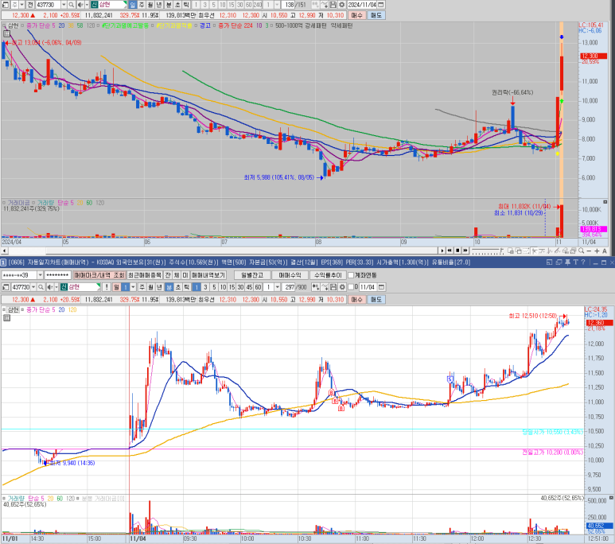
Task: Open the 일별잔고 tab
Action: coord(251,275)
